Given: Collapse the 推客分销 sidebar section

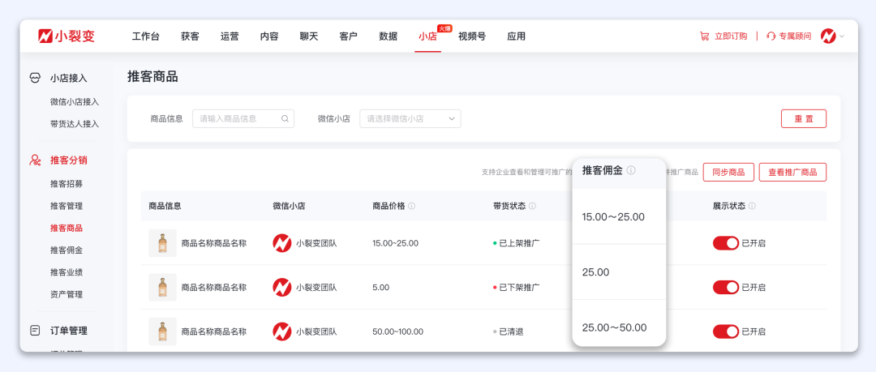Looking at the screenshot, I should coord(68,160).
